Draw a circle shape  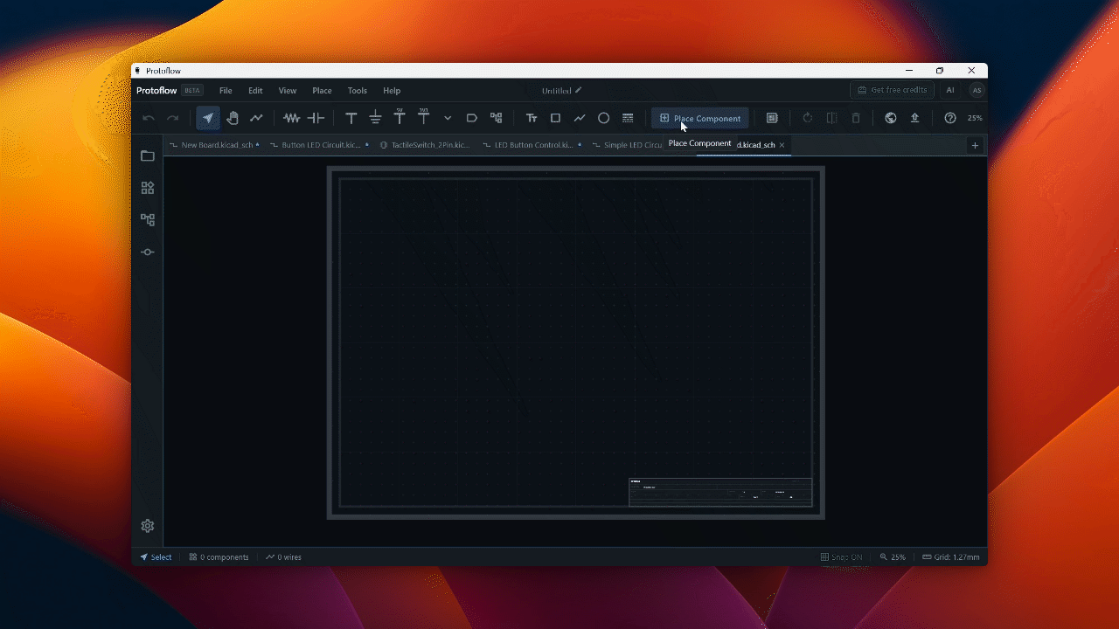coord(603,118)
